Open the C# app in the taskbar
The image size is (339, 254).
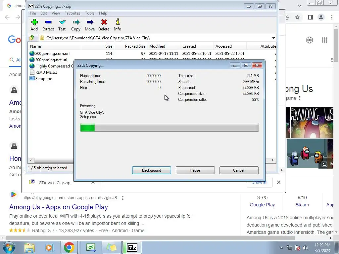coord(91,247)
